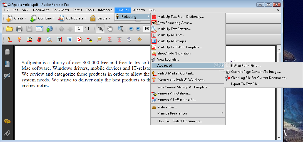Screen dimensions: 303x142
Task: Click the Review and Redact lightbulb toolbar icon
Action: tap(19, 40)
